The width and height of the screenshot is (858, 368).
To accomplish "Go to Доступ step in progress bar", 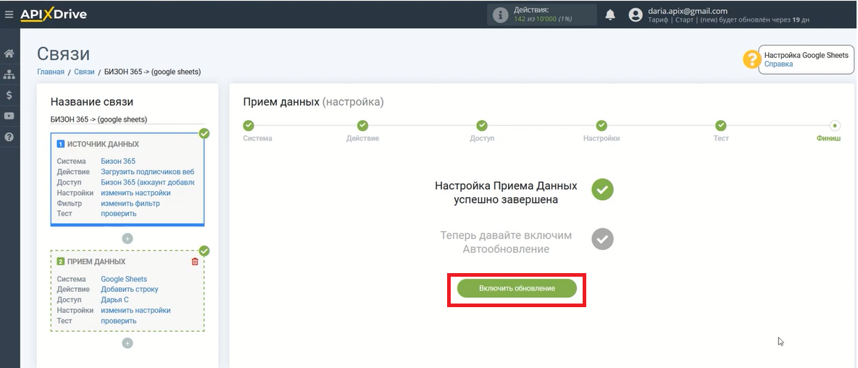I will pyautogui.click(x=481, y=126).
